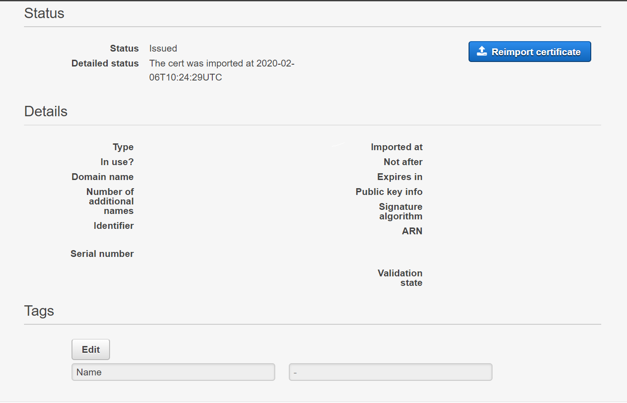Click the 'Public key info' label
627x403 pixels.
pos(389,192)
